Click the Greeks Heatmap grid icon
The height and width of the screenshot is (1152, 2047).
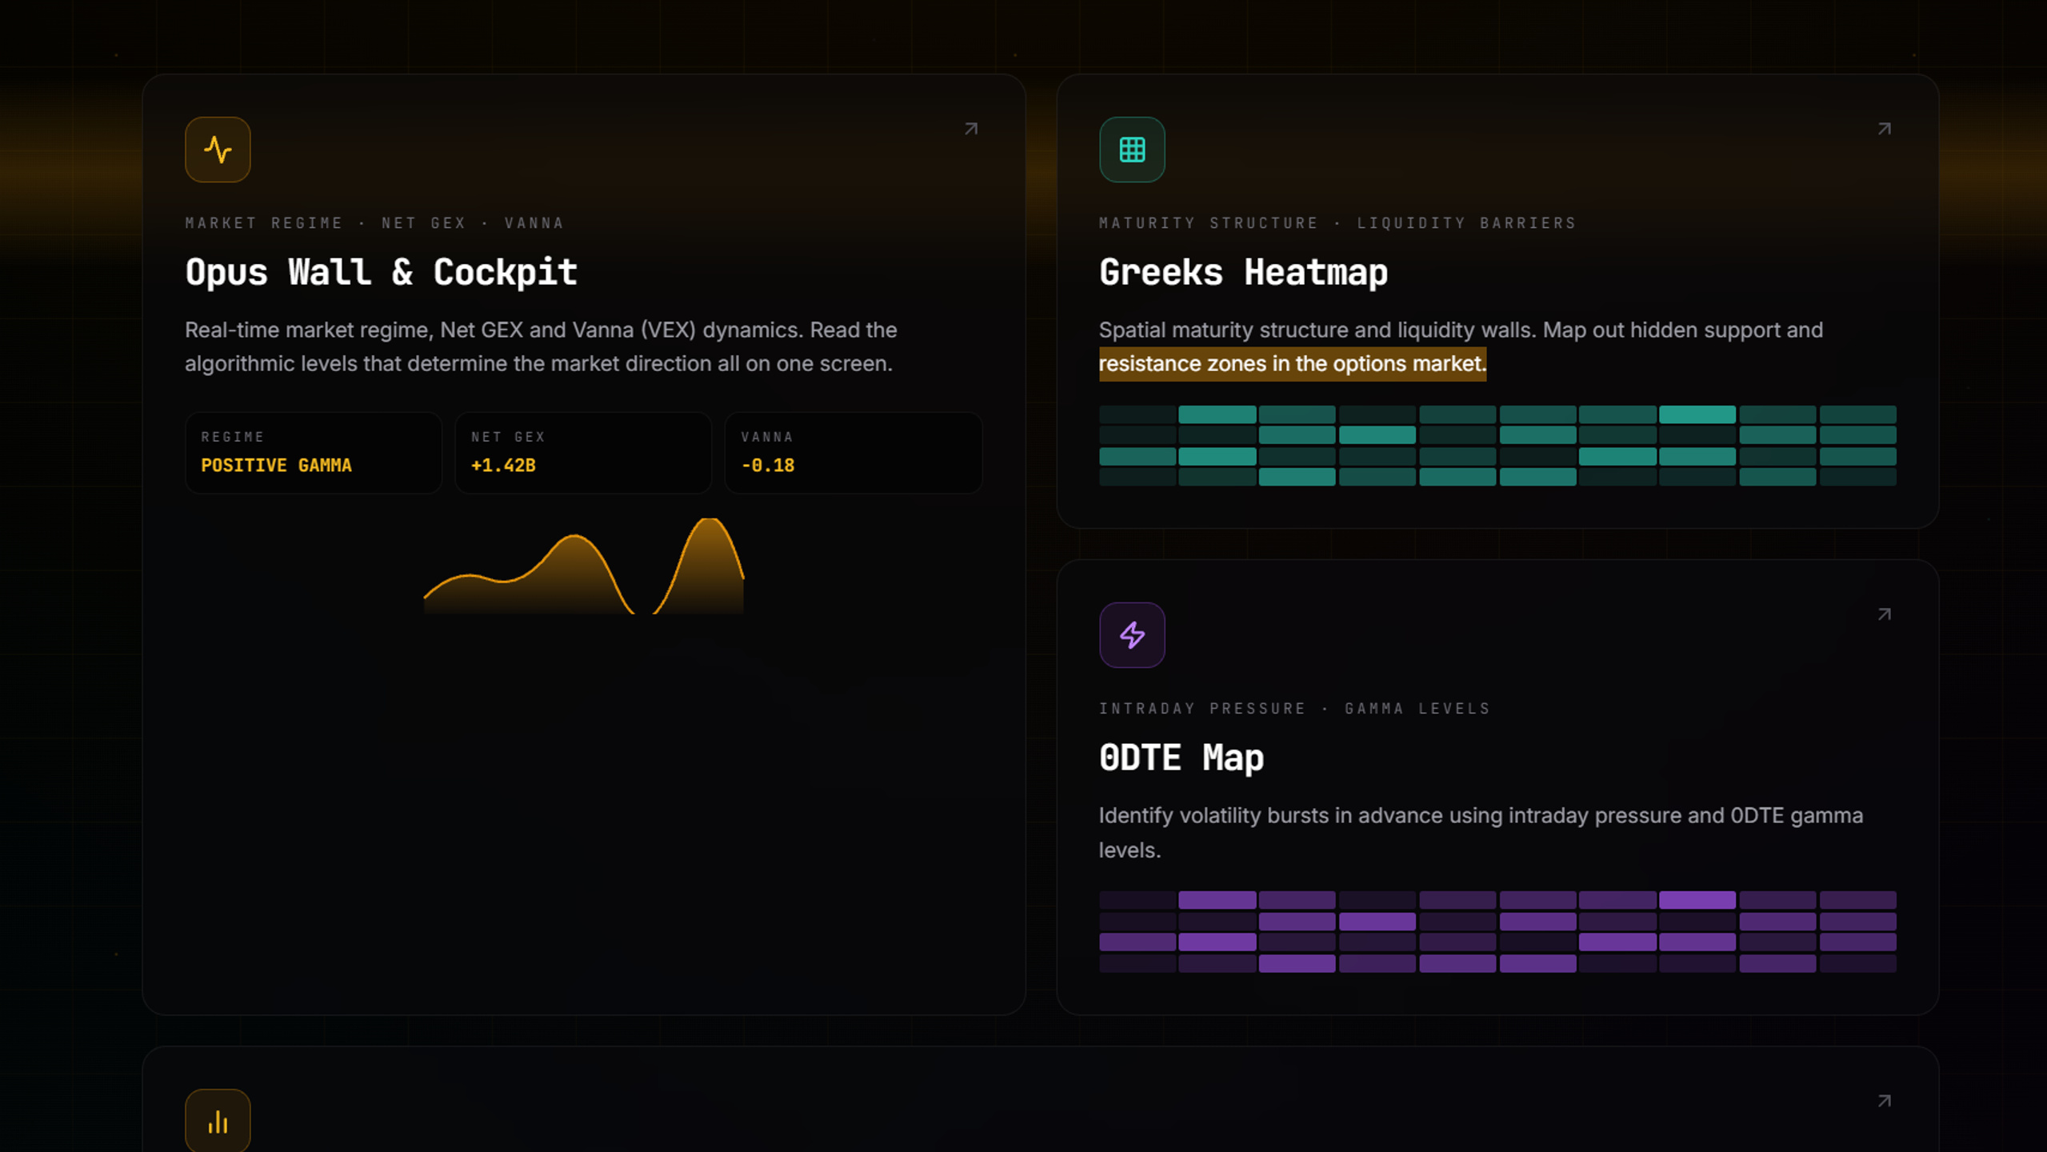pyautogui.click(x=1132, y=150)
